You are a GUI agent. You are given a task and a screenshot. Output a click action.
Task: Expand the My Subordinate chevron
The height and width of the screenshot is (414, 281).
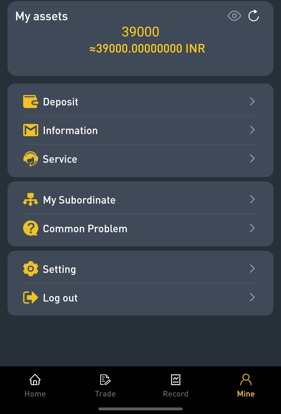[x=252, y=199]
